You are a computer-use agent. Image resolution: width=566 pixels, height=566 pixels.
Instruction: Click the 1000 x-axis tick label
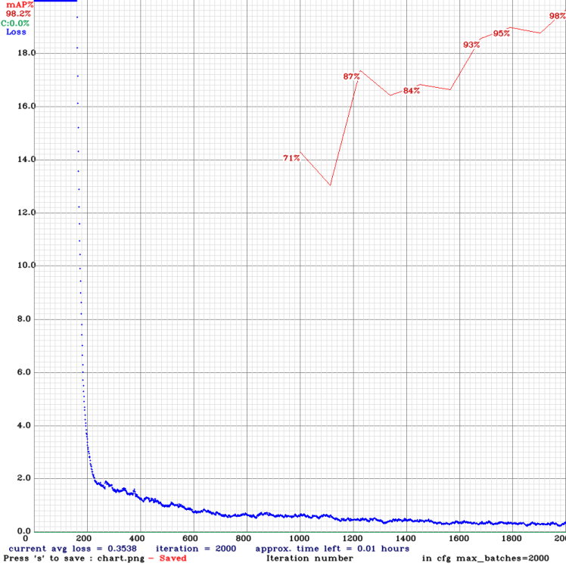tap(300, 539)
